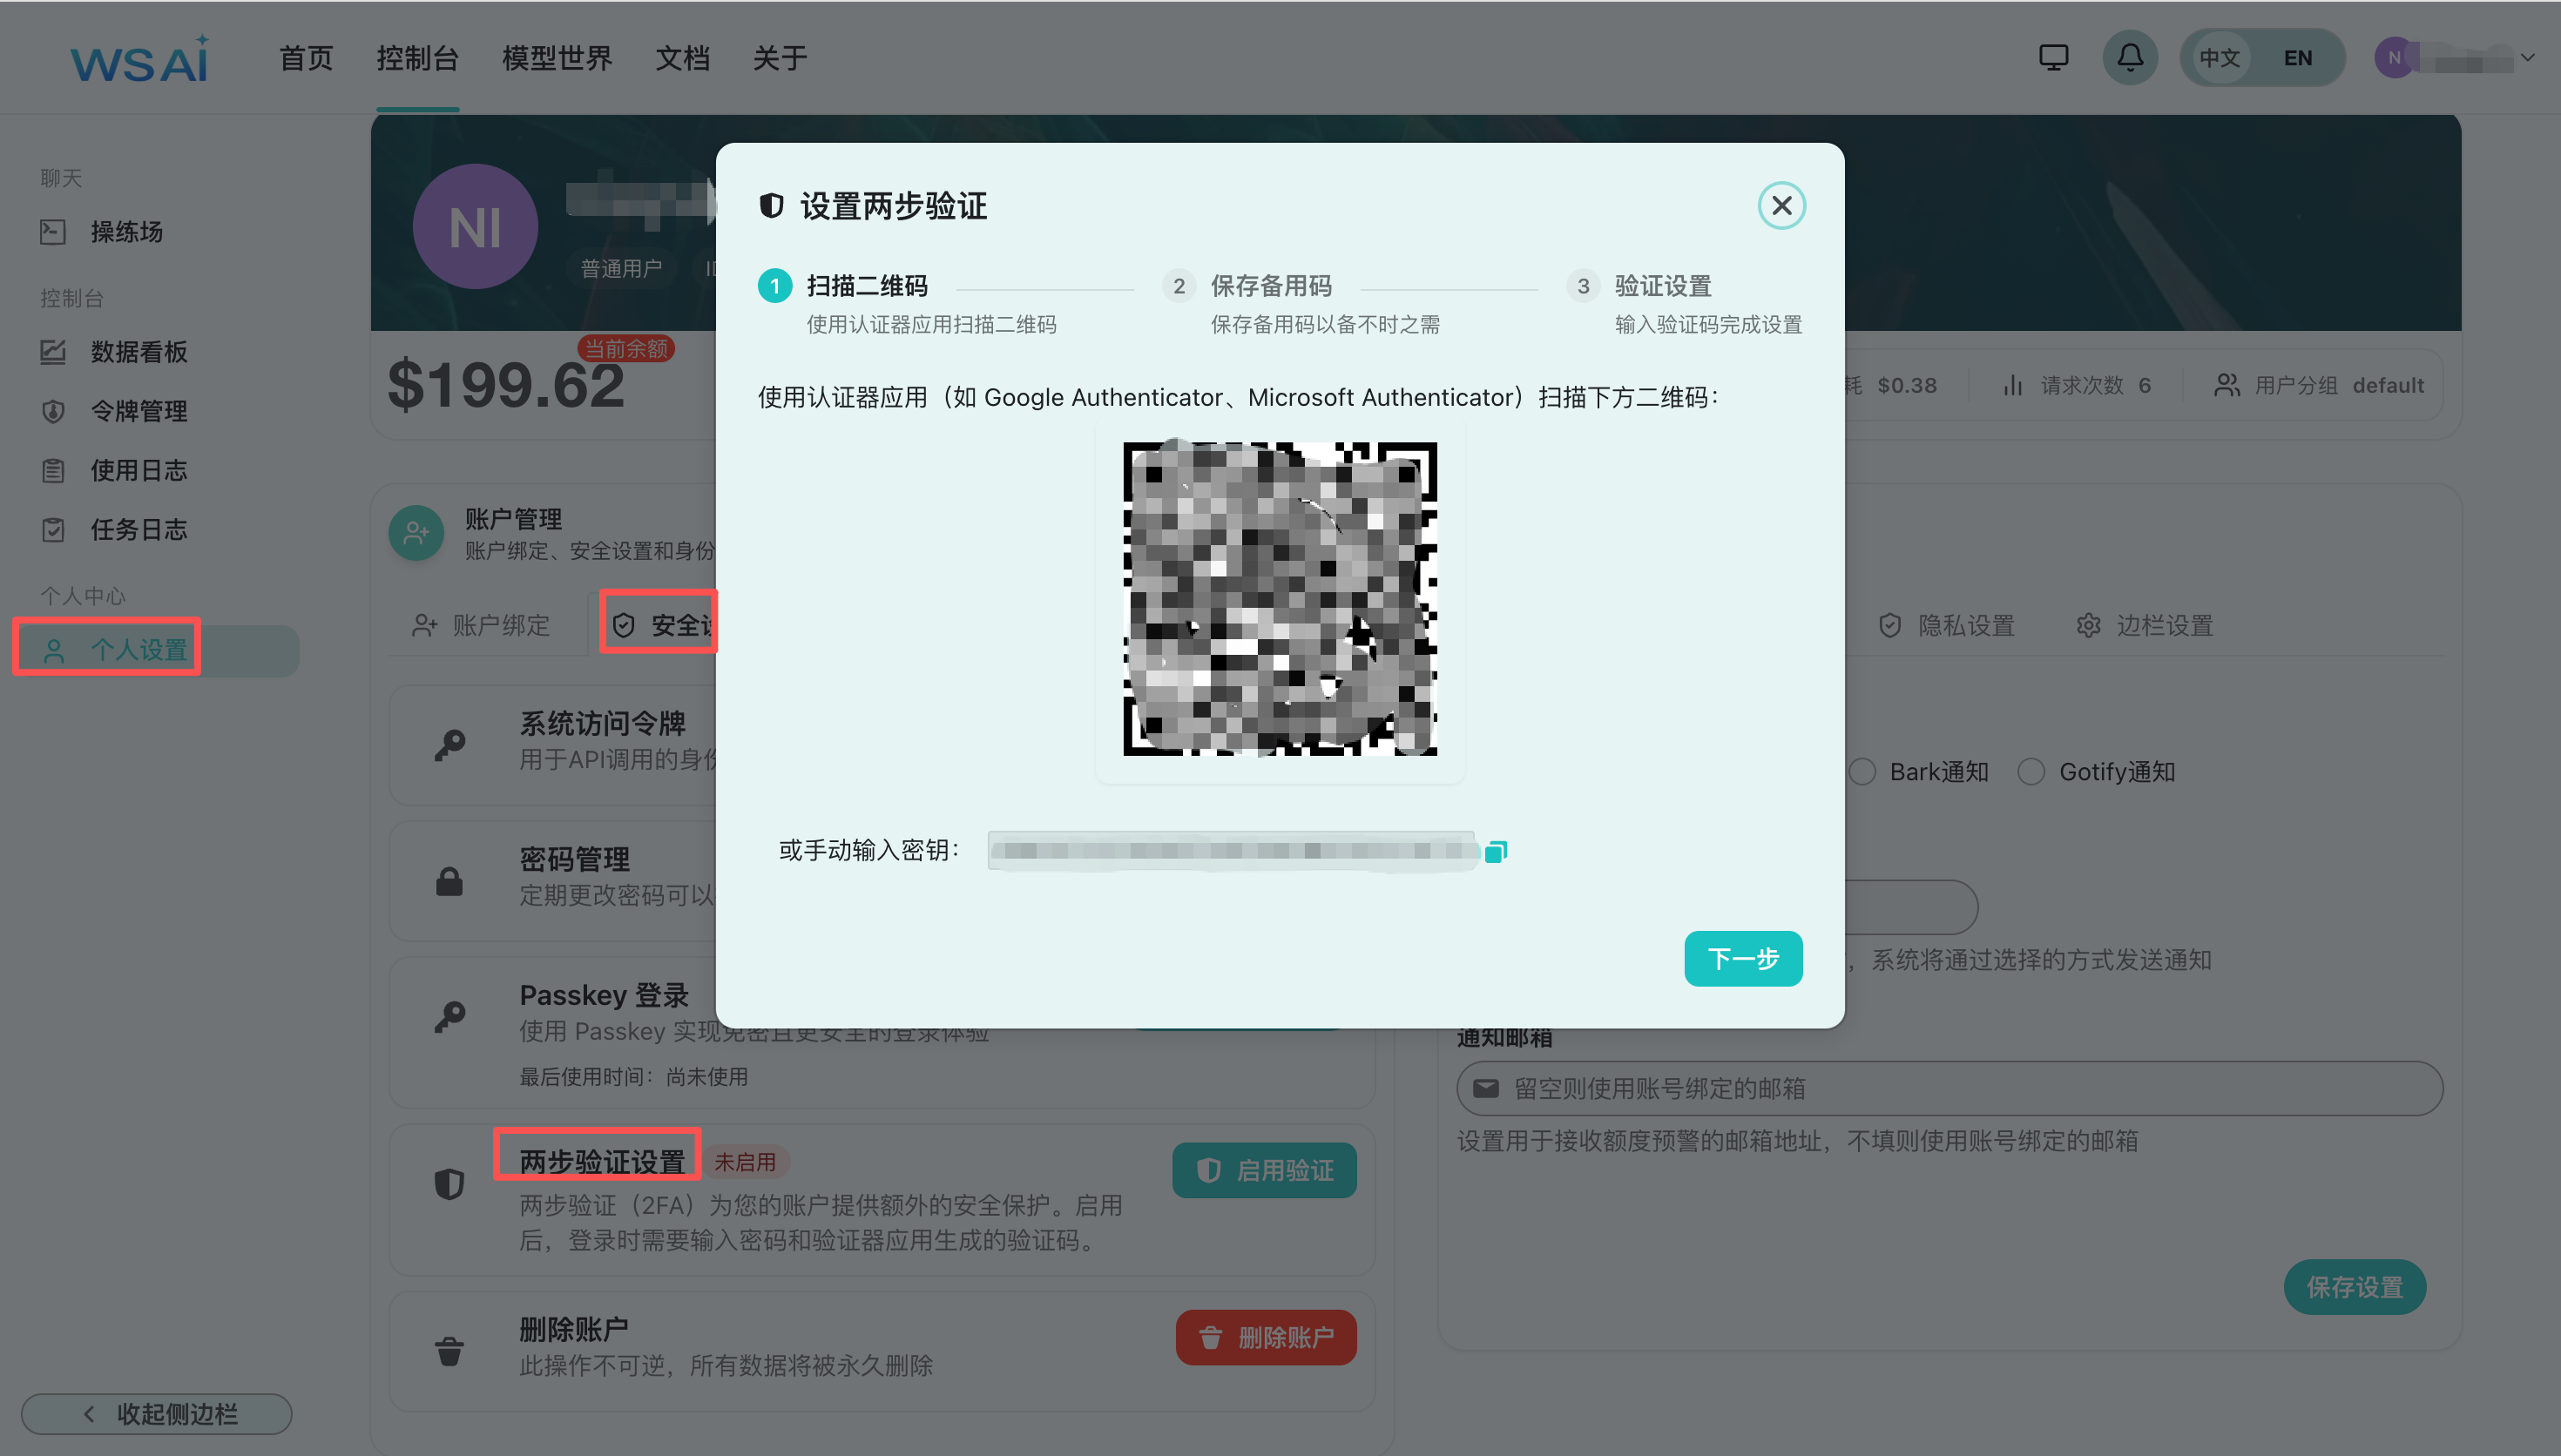Click the WSAI logo
Screen dimensions: 2561x1456
coord(140,59)
